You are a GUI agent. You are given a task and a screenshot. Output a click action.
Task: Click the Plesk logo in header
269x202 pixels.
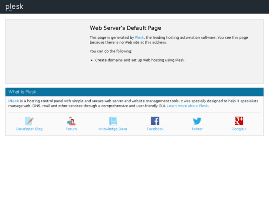(x=14, y=7)
